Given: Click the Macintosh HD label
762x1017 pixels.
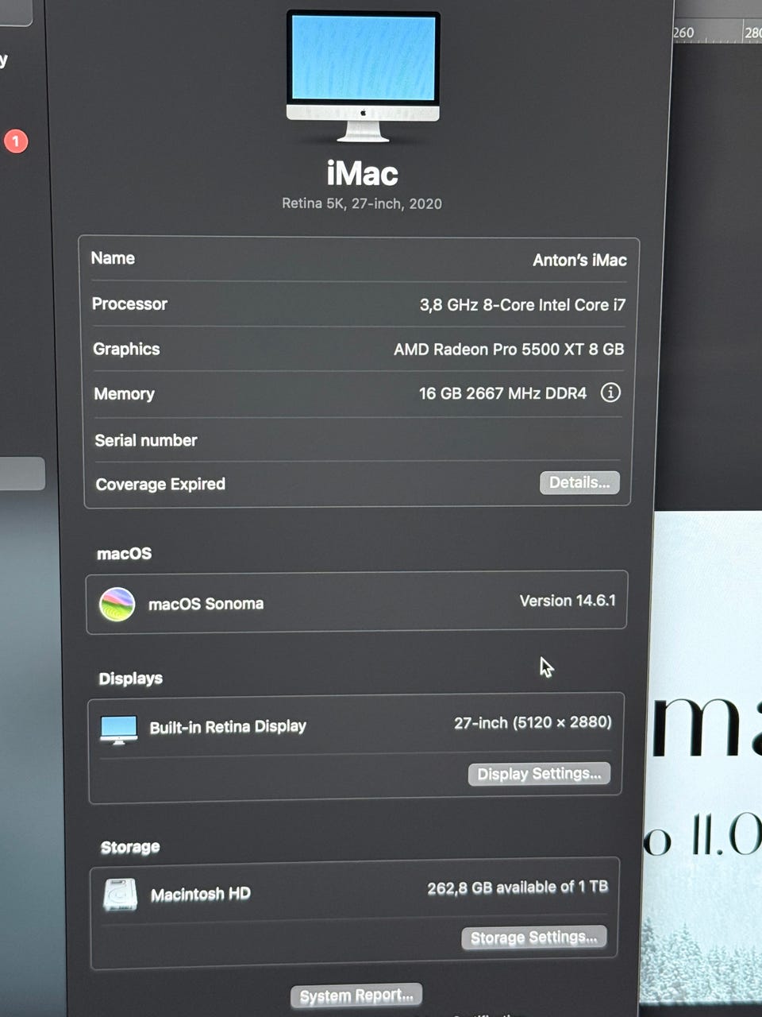Looking at the screenshot, I should (x=201, y=895).
